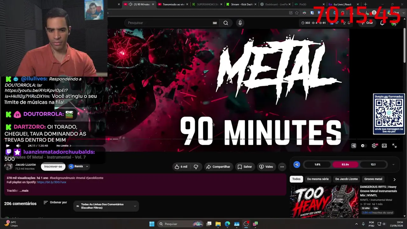Open the on-screen keyboard in search box
407x229 pixels.
tap(215, 23)
